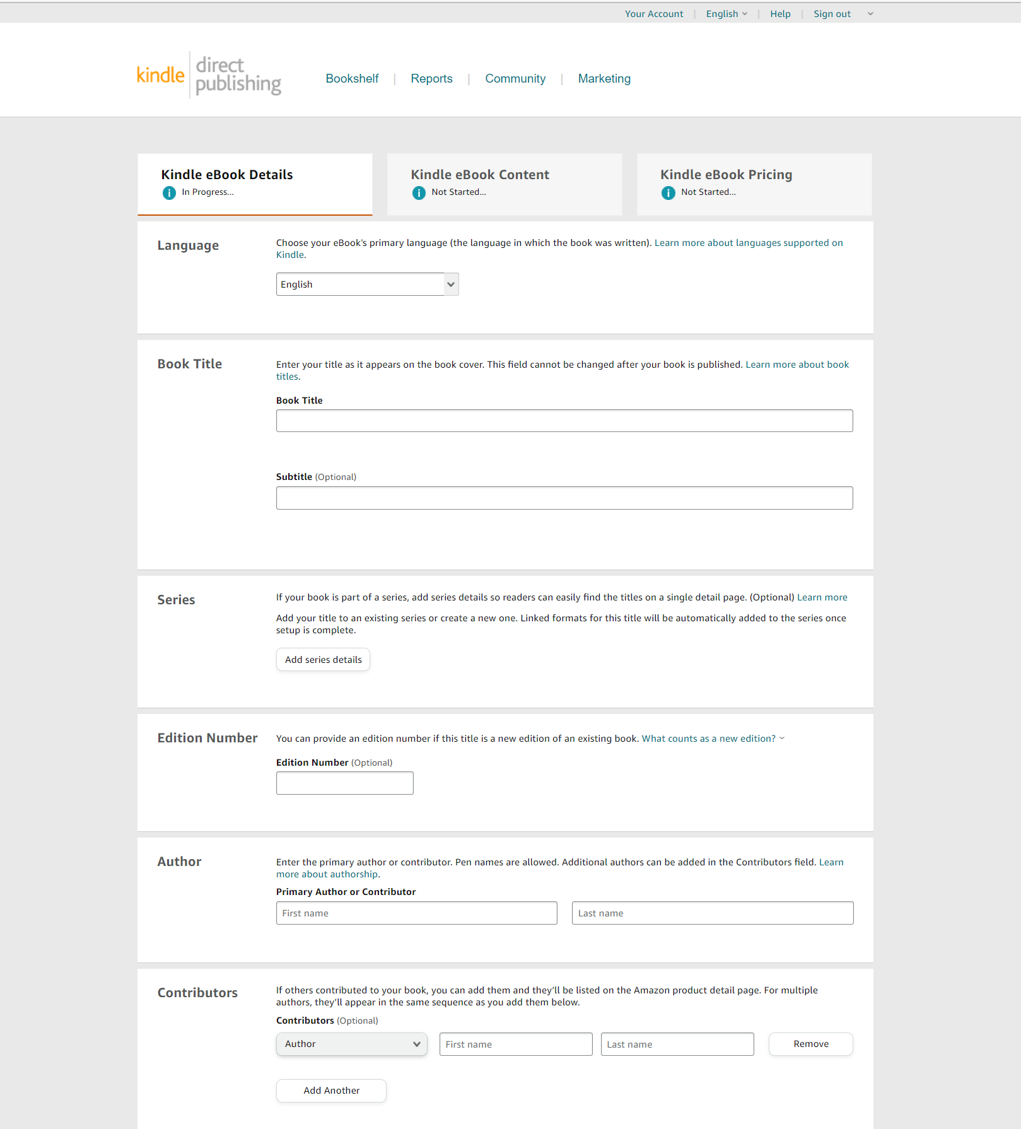This screenshot has height=1129, width=1021.
Task: Switch to the Kindle eBook Content tab
Action: click(505, 184)
